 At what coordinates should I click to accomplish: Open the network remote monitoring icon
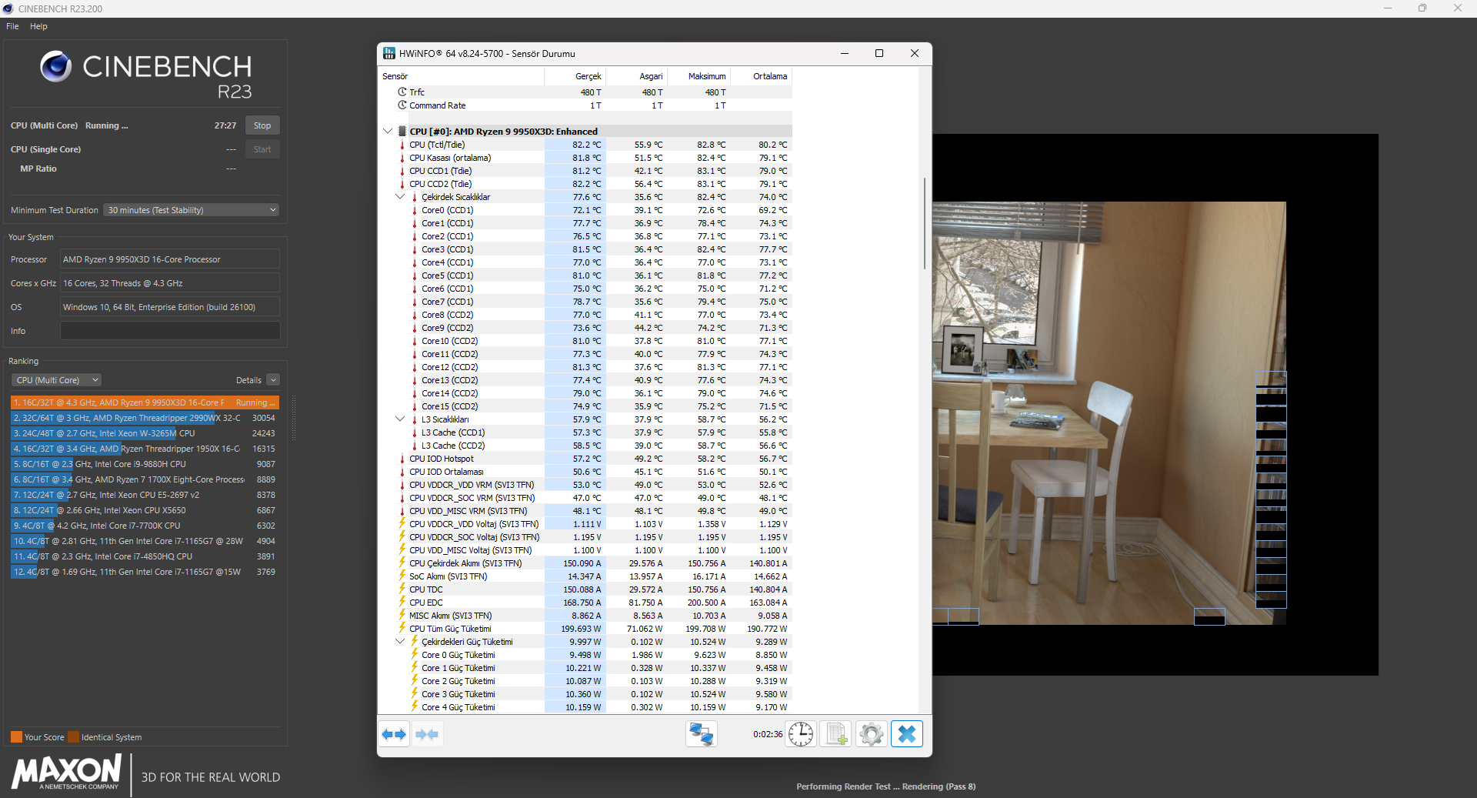coord(701,734)
